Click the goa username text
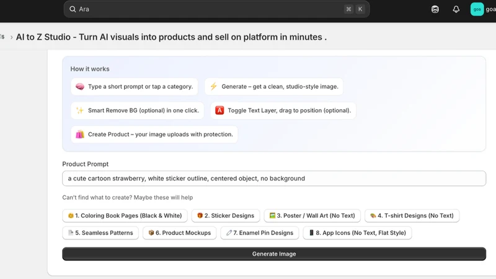Viewport: 496px width, 279px height. click(490, 9)
